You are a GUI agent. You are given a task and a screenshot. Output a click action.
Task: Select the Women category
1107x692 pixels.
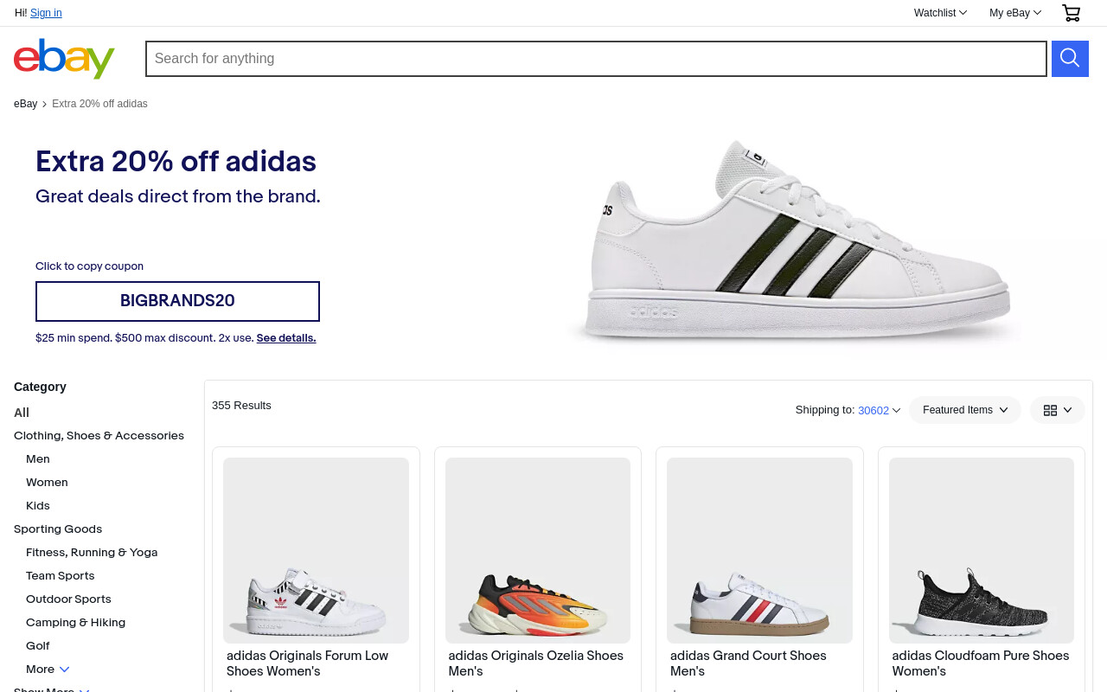point(47,483)
